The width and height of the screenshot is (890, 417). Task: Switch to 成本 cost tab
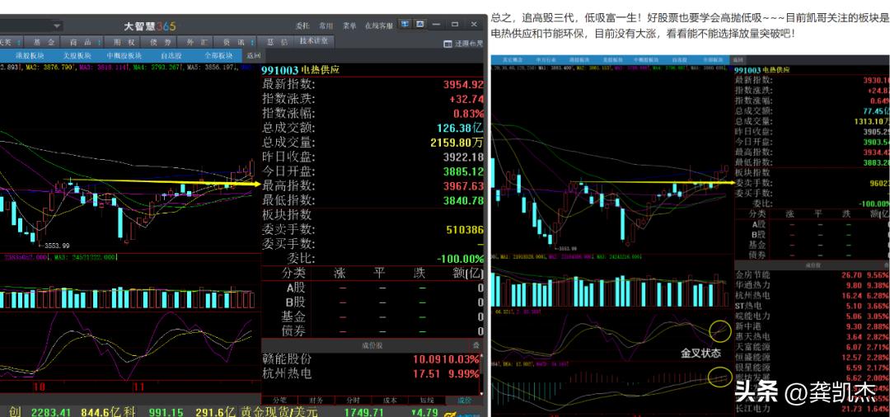[391, 400]
